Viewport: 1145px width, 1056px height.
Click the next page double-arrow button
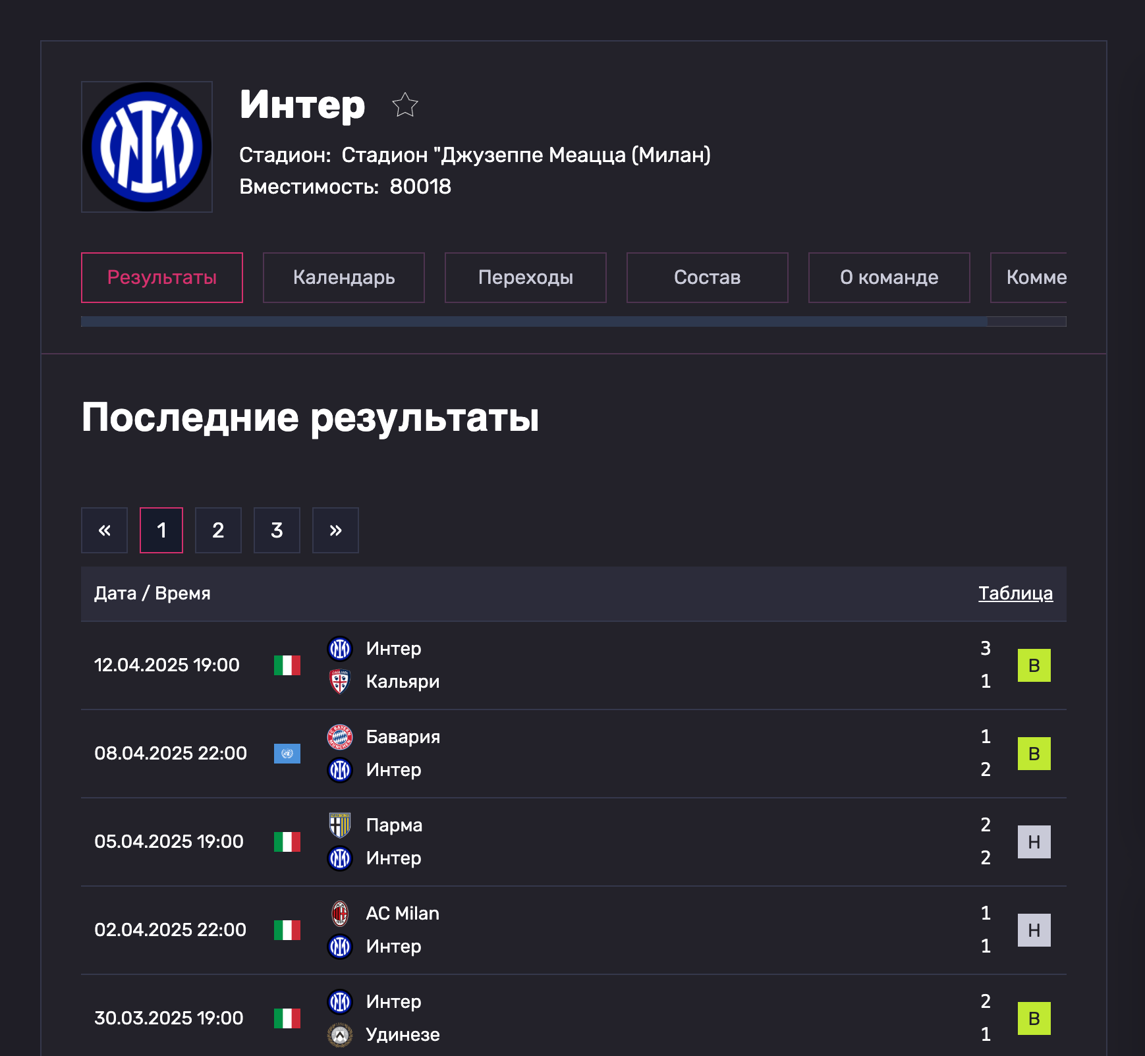[335, 530]
